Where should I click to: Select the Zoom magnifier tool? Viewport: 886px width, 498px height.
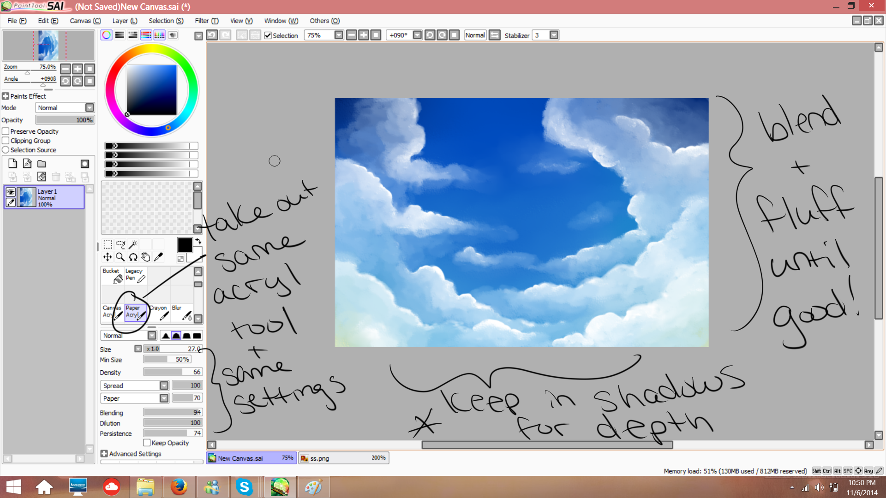click(120, 257)
